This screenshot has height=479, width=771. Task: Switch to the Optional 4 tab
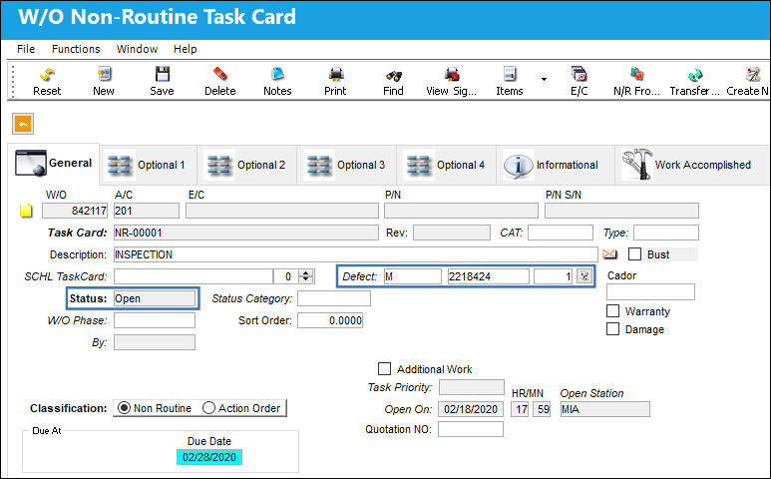[x=447, y=166]
